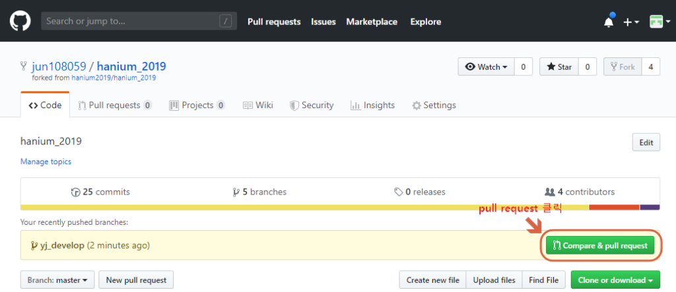Switch to the Settings tab
The width and height of the screenshot is (676, 292).
click(x=434, y=105)
